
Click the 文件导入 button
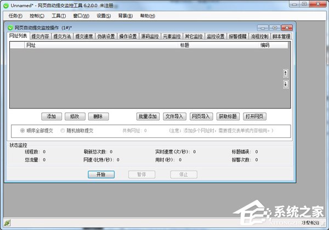(x=174, y=117)
